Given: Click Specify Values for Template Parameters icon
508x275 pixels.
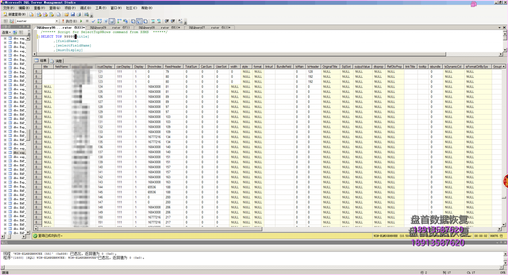Looking at the screenshot, I should tap(180, 21).
